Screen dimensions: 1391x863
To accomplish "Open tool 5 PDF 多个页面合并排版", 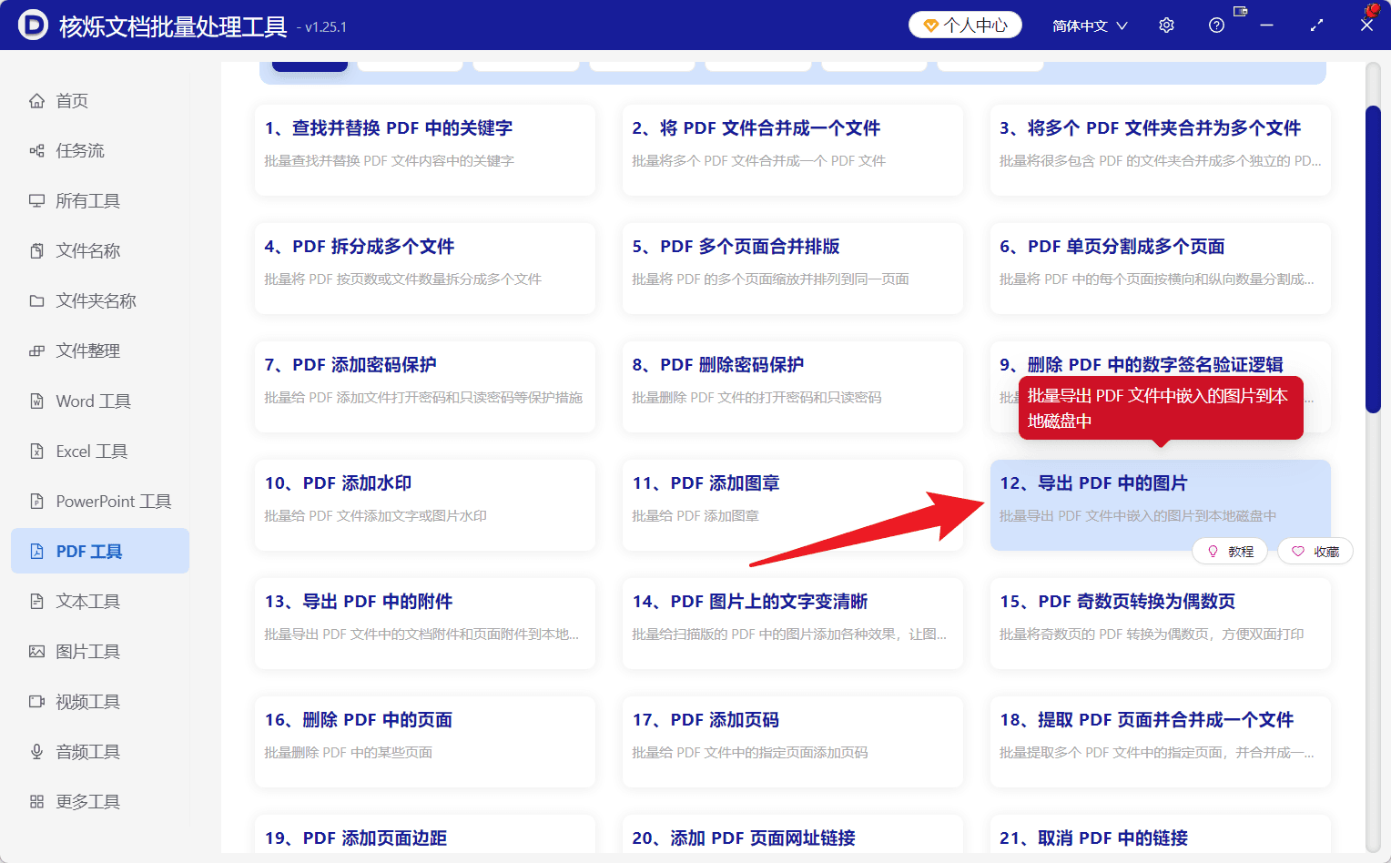I will [x=793, y=269].
